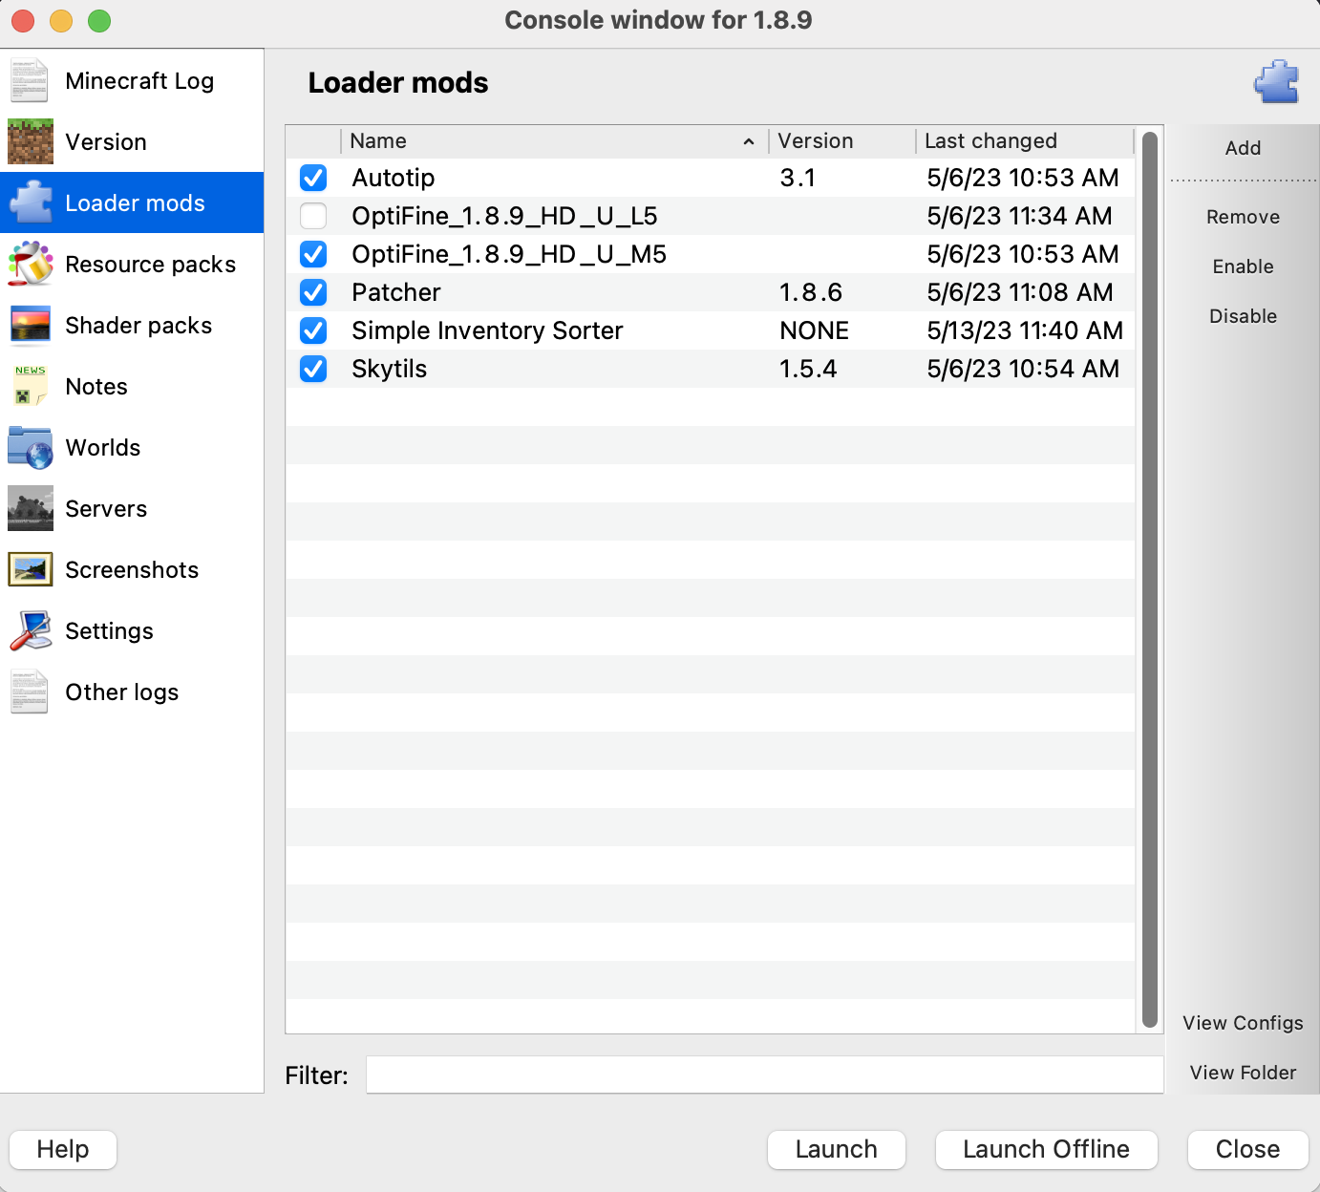Image resolution: width=1320 pixels, height=1192 pixels.
Task: Open the Other logs section
Action: coord(121,692)
